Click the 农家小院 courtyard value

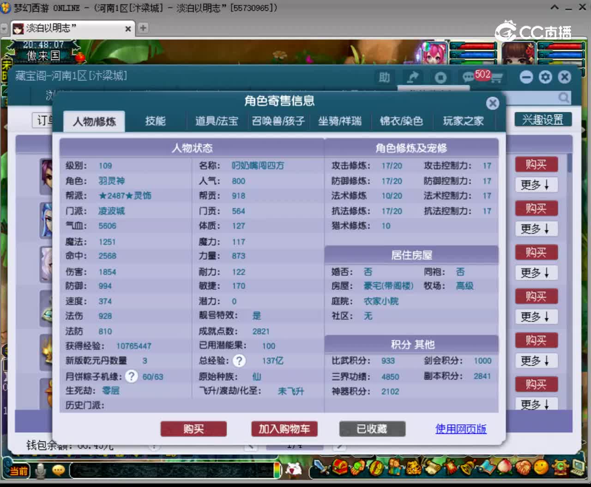click(381, 301)
